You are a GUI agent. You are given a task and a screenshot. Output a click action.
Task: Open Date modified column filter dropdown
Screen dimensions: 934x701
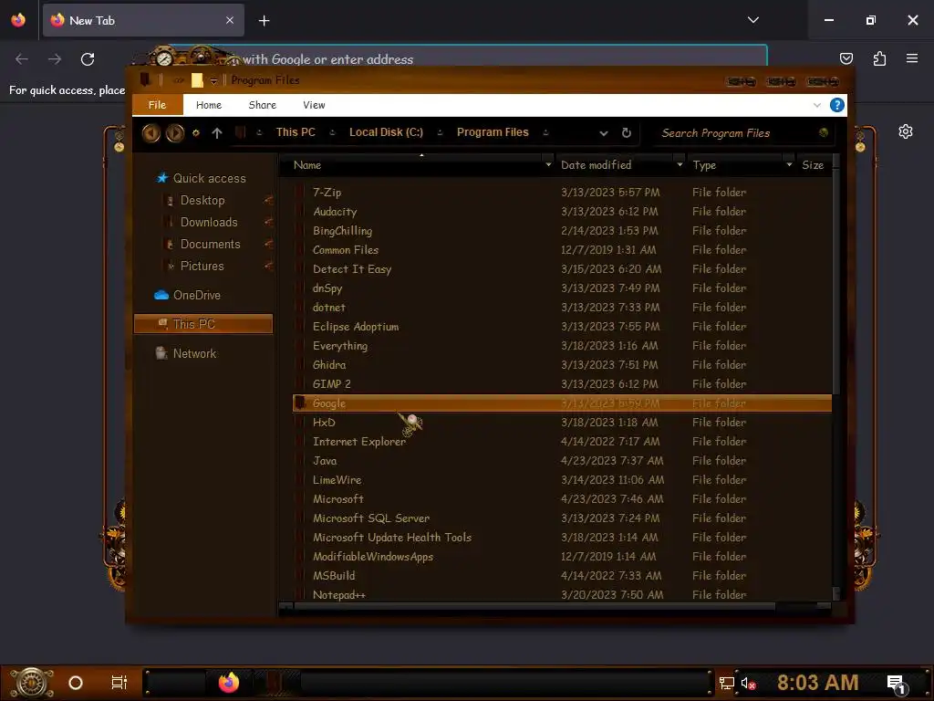coord(679,164)
